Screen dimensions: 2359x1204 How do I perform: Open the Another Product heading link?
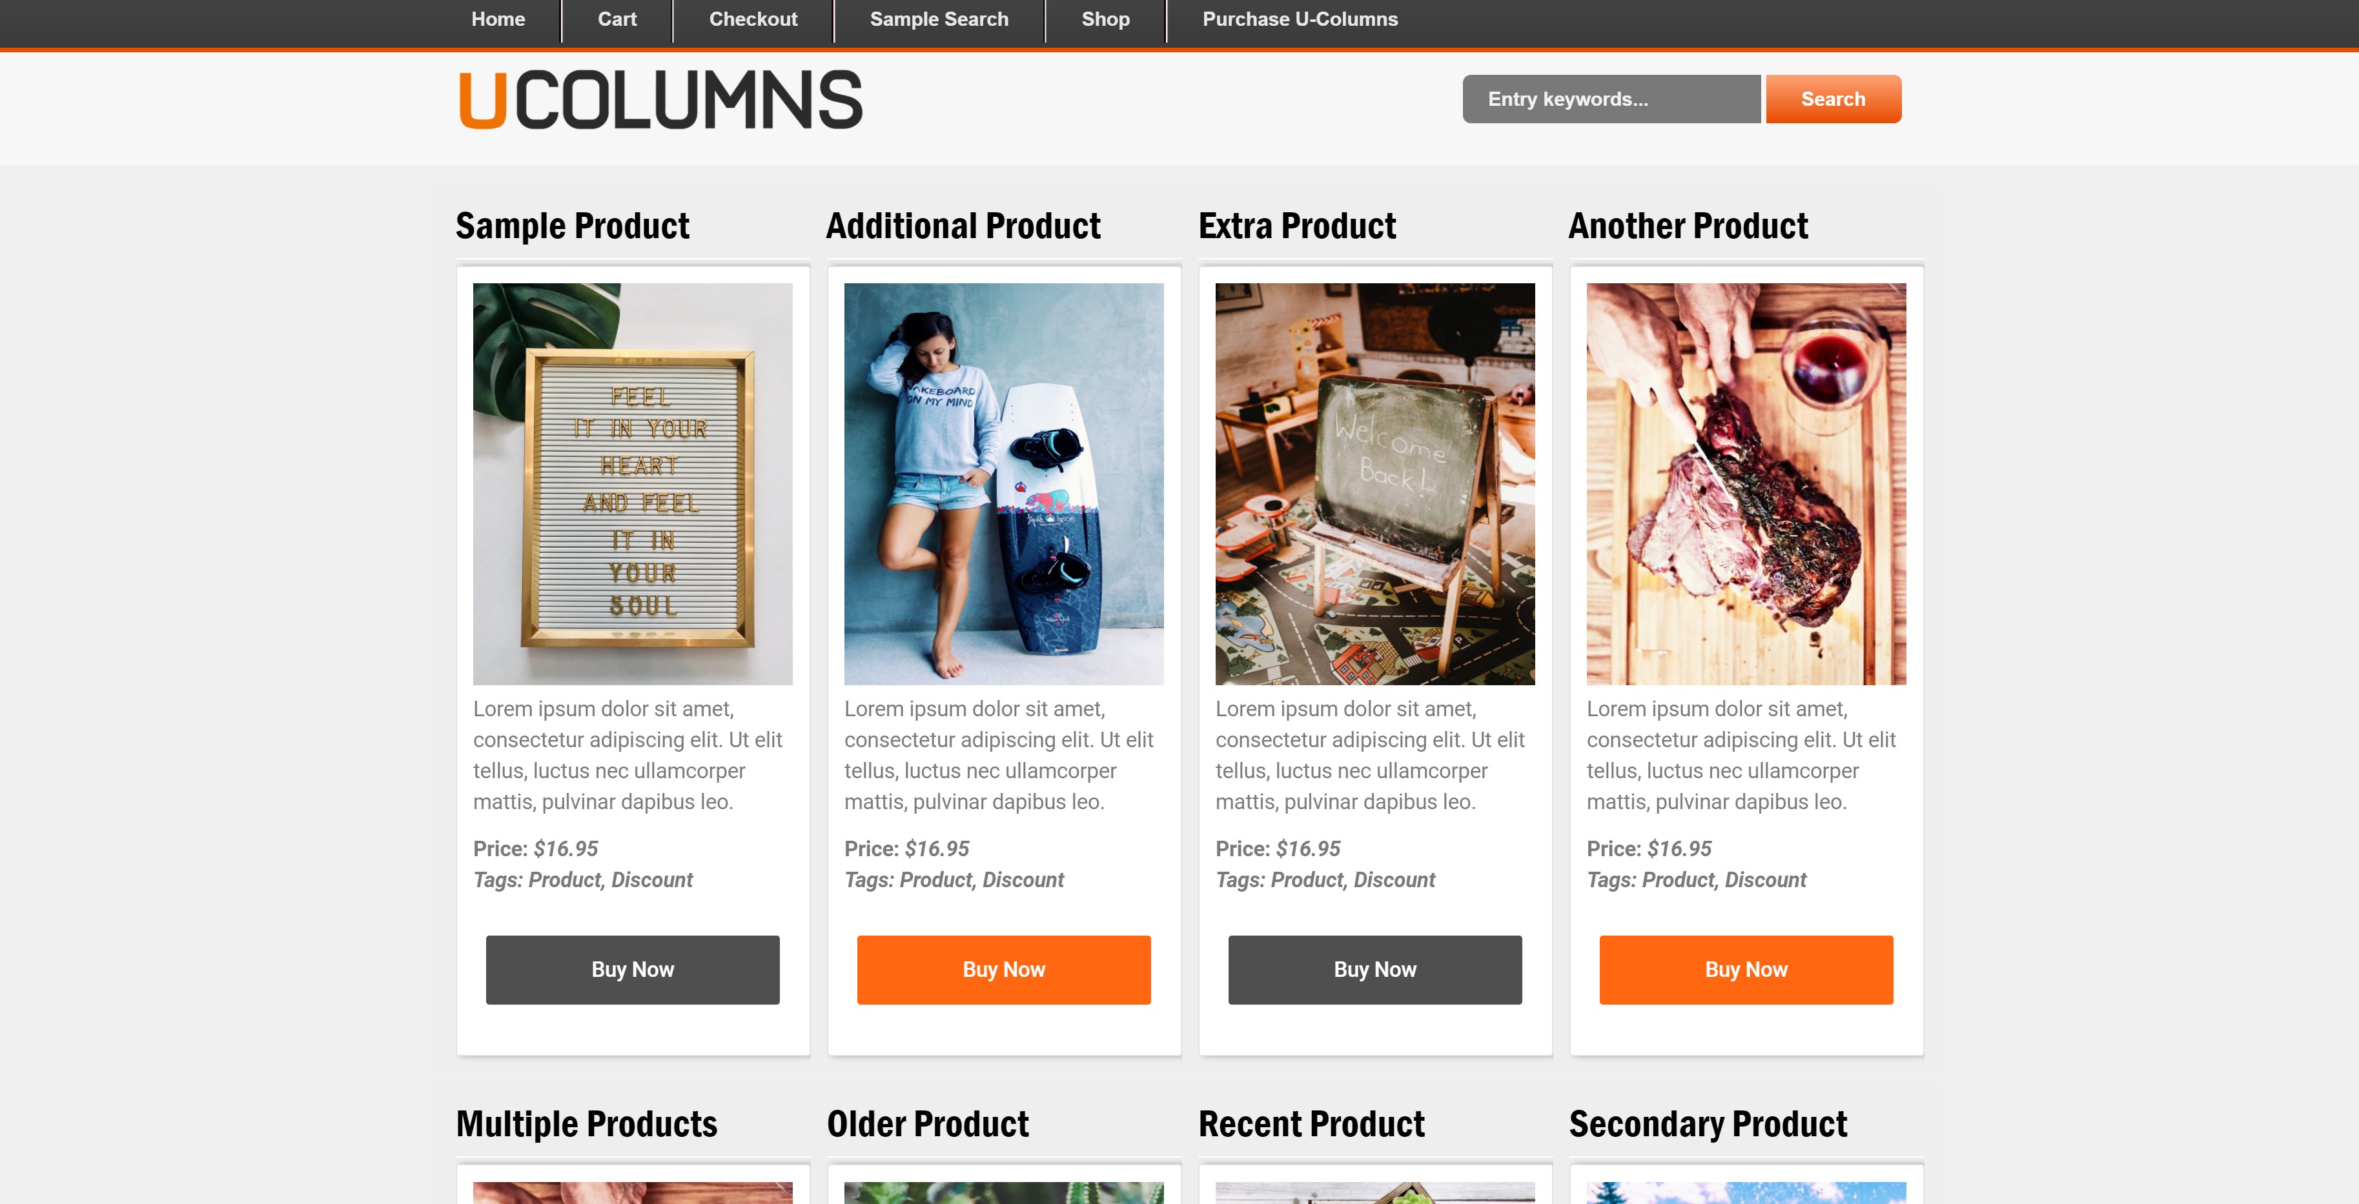click(x=1688, y=226)
